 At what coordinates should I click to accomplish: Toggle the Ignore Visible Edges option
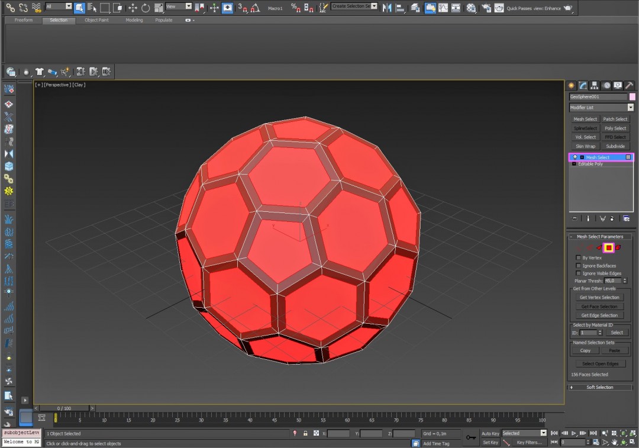pos(579,273)
